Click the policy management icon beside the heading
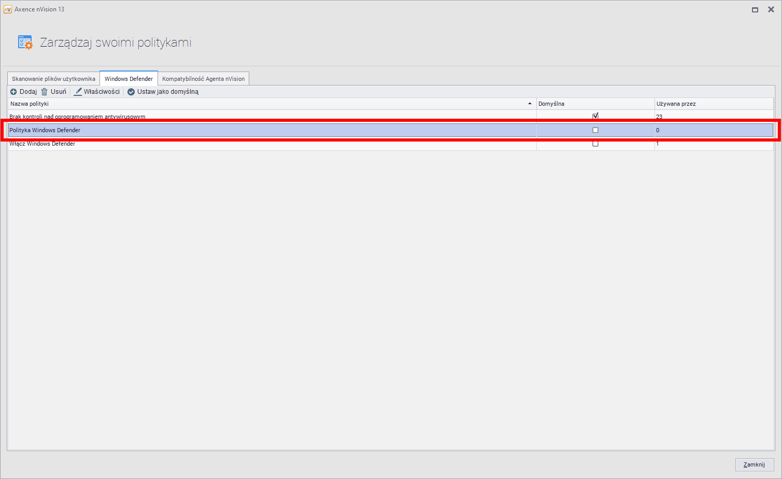Image resolution: width=782 pixels, height=479 pixels. [25, 43]
